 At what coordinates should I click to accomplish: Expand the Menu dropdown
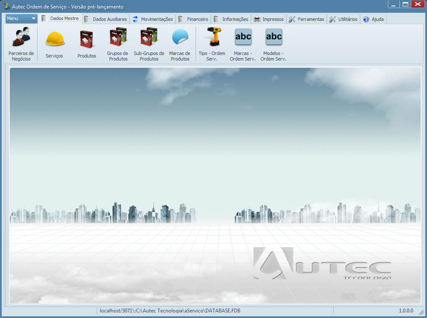click(21, 18)
